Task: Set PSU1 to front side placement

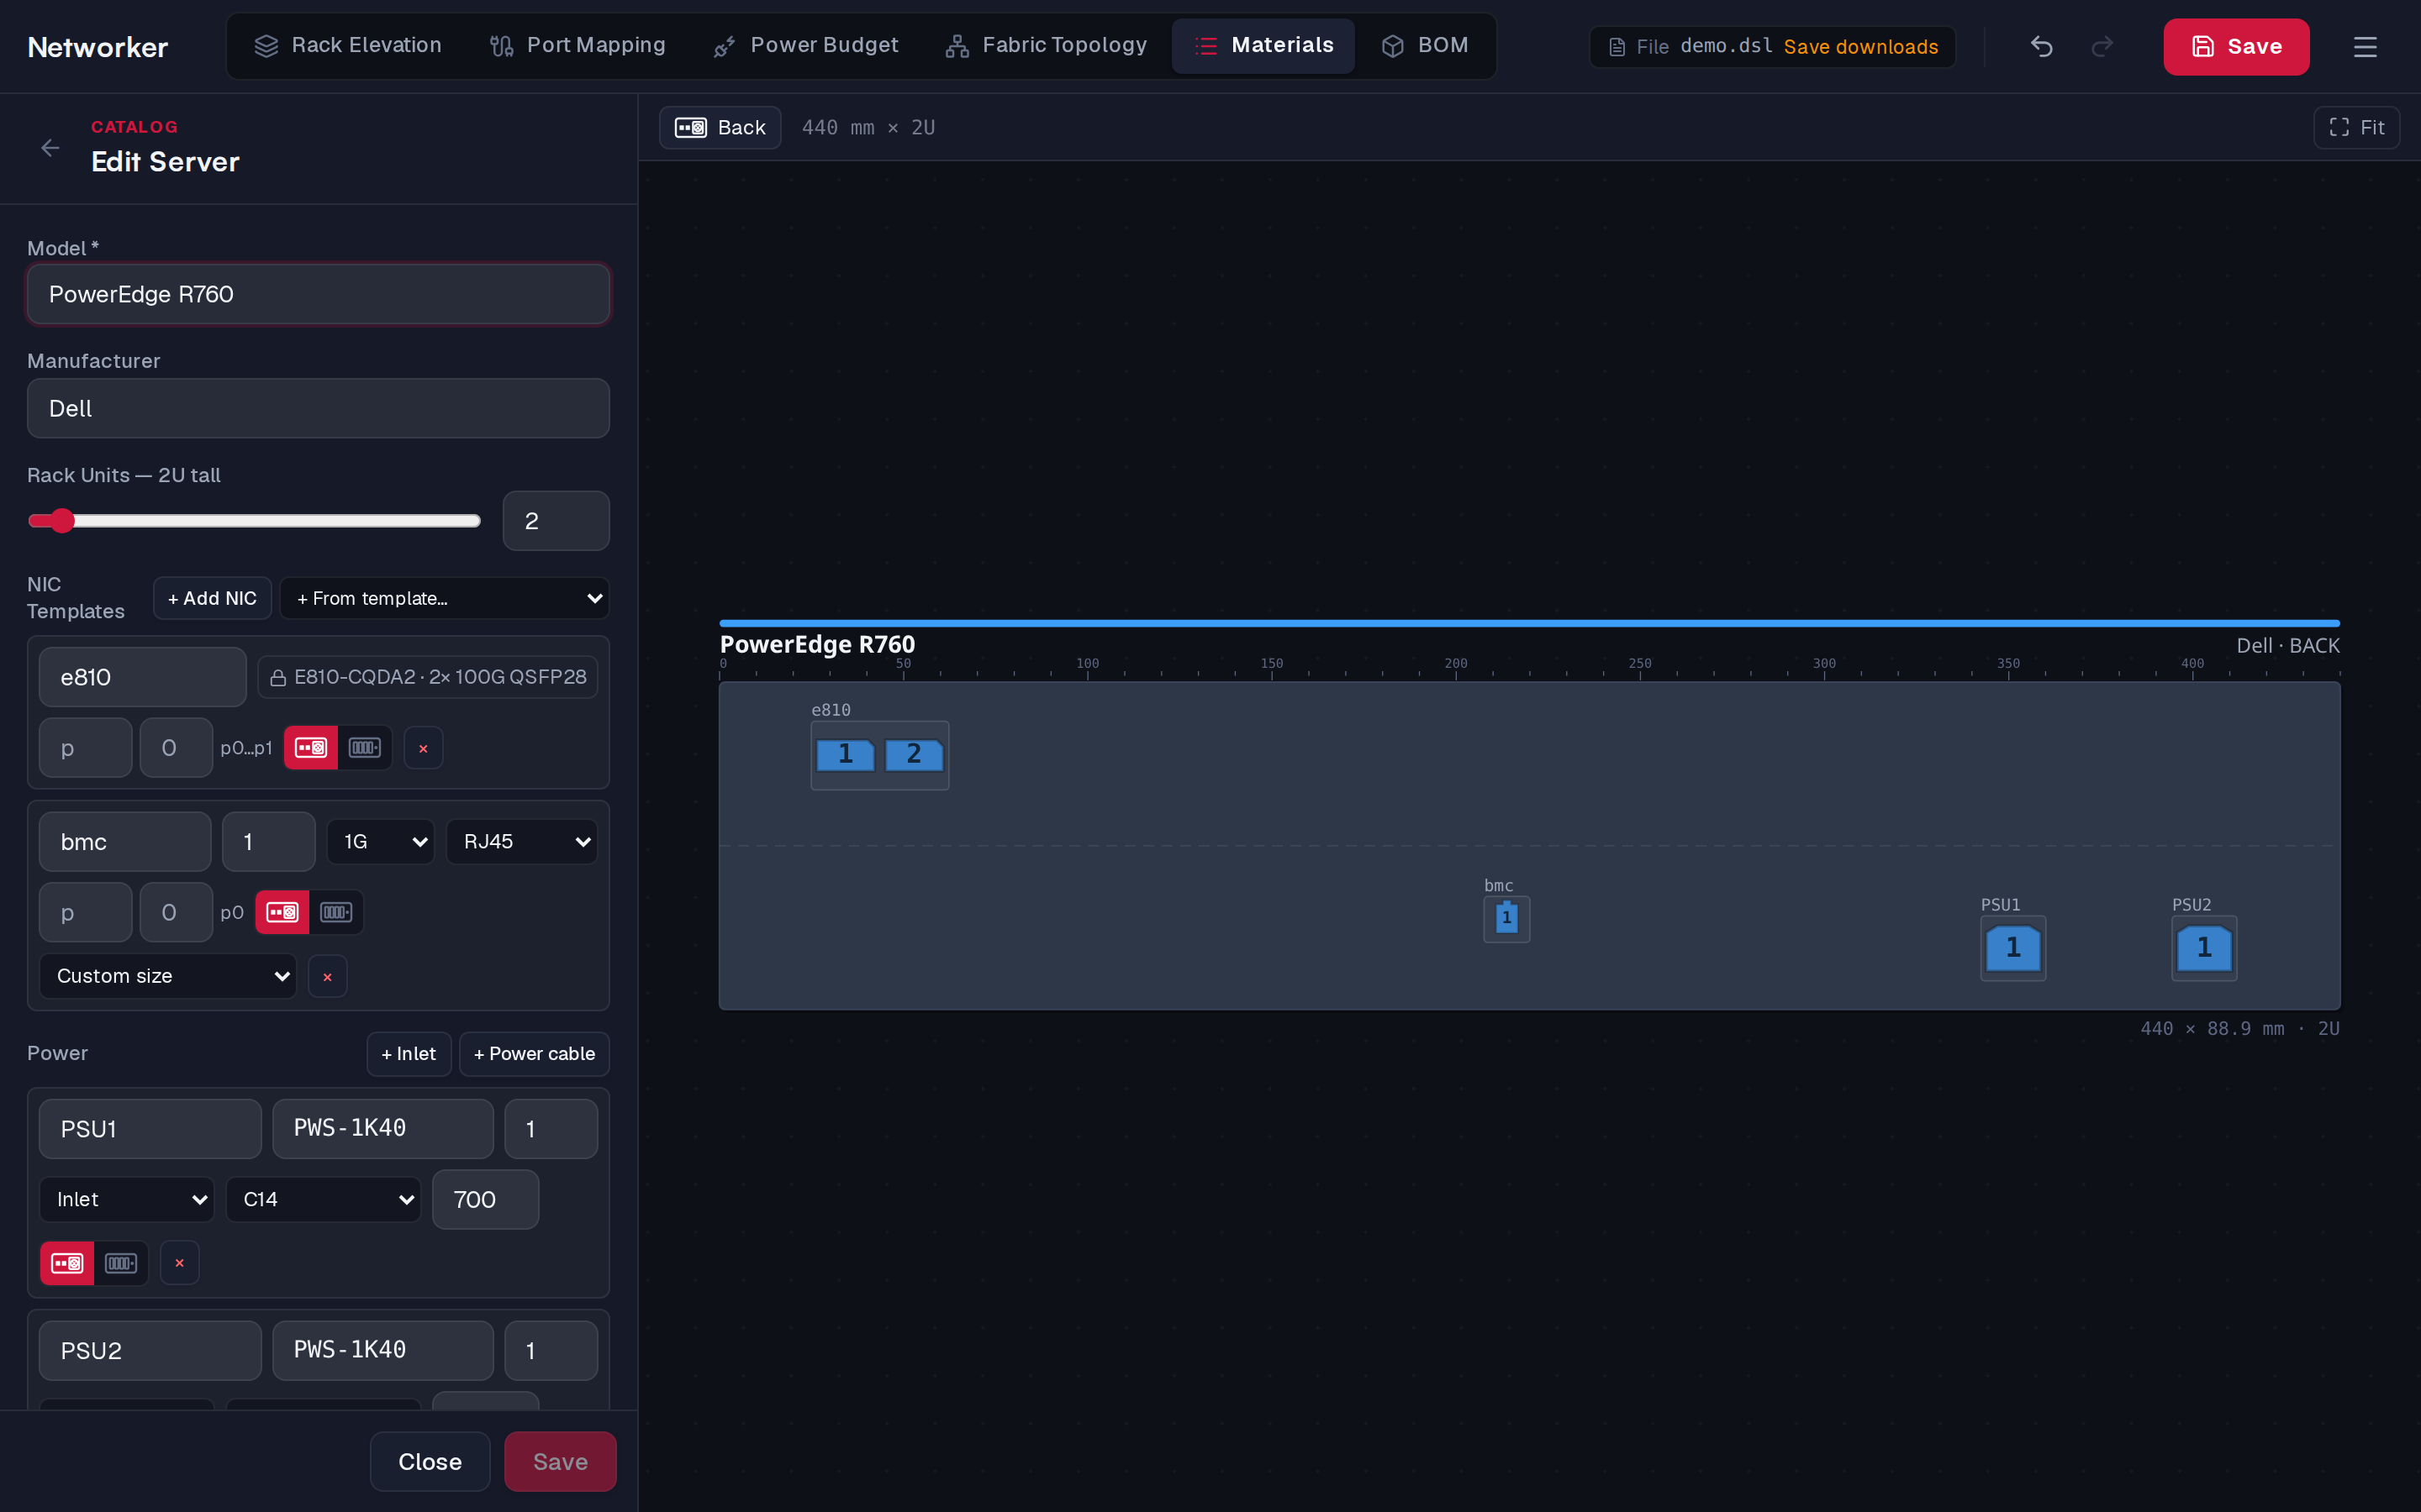Action: 121,1263
